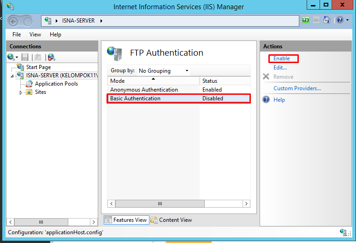Expand the arrow before ISNA-SERVER in breadcrumb
The width and height of the screenshot is (356, 243).
click(x=57, y=21)
